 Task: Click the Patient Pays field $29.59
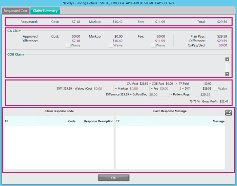tap(203, 94)
